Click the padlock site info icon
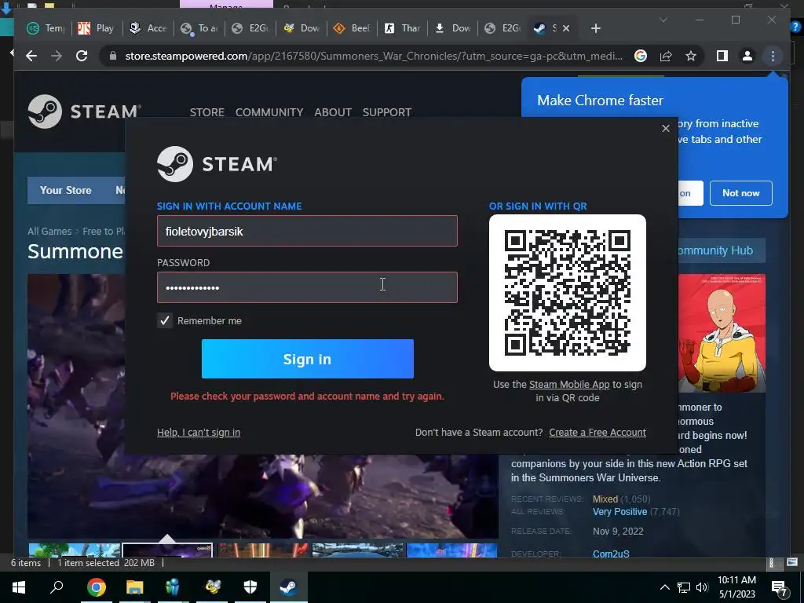 coord(113,56)
